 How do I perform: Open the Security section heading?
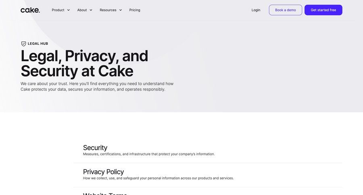[x=95, y=147]
